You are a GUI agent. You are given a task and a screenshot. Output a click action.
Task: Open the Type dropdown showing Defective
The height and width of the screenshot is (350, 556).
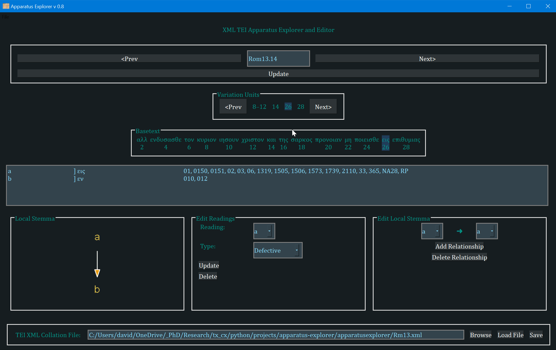coord(277,250)
